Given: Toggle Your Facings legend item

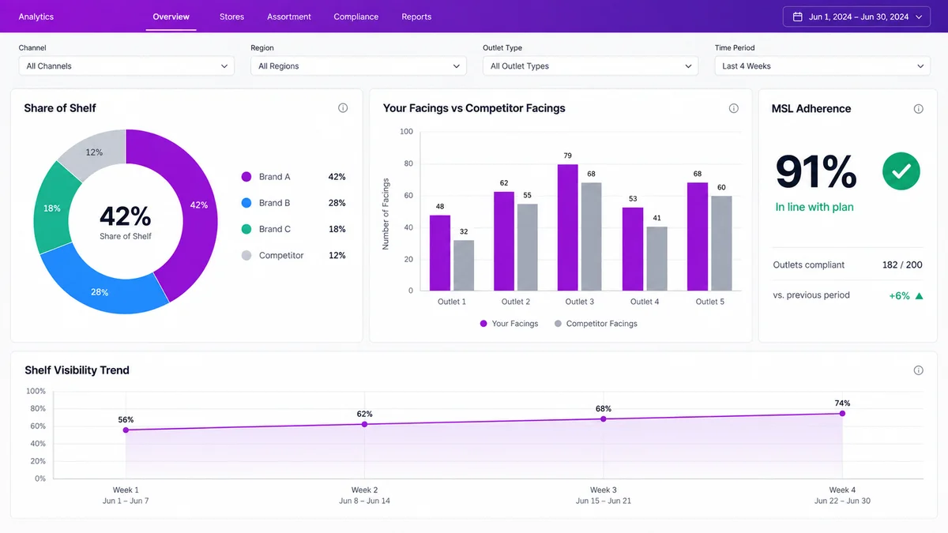Looking at the screenshot, I should click(509, 324).
